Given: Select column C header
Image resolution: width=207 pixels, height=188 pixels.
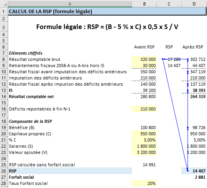Looking at the screenshot, I should (169, 4).
